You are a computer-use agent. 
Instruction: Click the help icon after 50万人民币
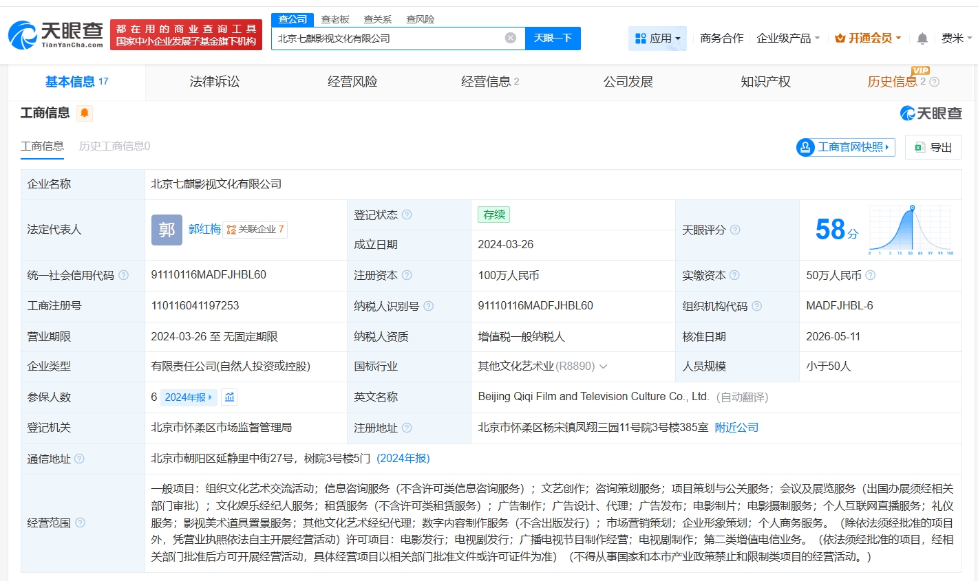pos(871,275)
